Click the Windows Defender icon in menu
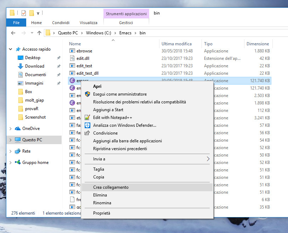 [x=87, y=125]
